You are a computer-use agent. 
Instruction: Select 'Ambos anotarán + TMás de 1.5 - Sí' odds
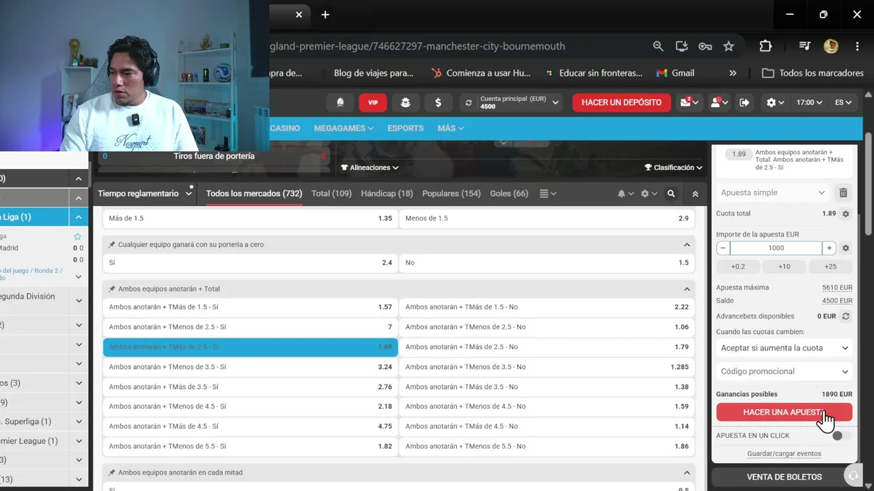coord(250,307)
